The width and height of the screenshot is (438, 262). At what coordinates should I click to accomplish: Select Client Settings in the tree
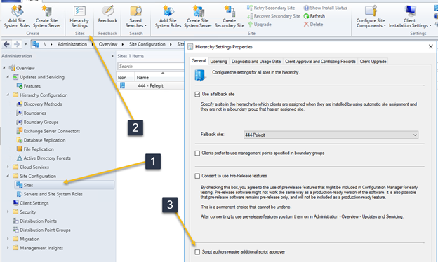[34, 203]
